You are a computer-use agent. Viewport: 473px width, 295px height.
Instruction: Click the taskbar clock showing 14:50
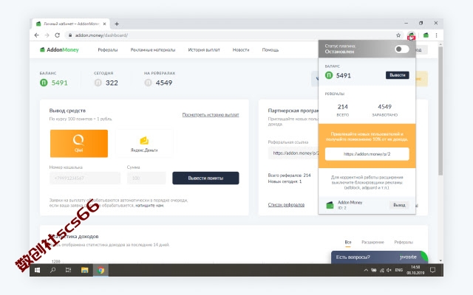point(415,270)
